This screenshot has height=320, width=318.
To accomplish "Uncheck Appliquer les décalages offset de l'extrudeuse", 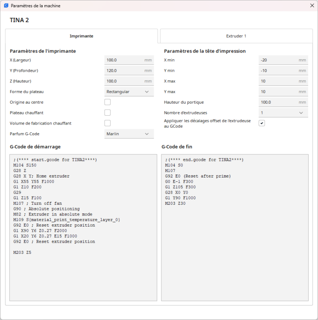I will [x=262, y=123].
